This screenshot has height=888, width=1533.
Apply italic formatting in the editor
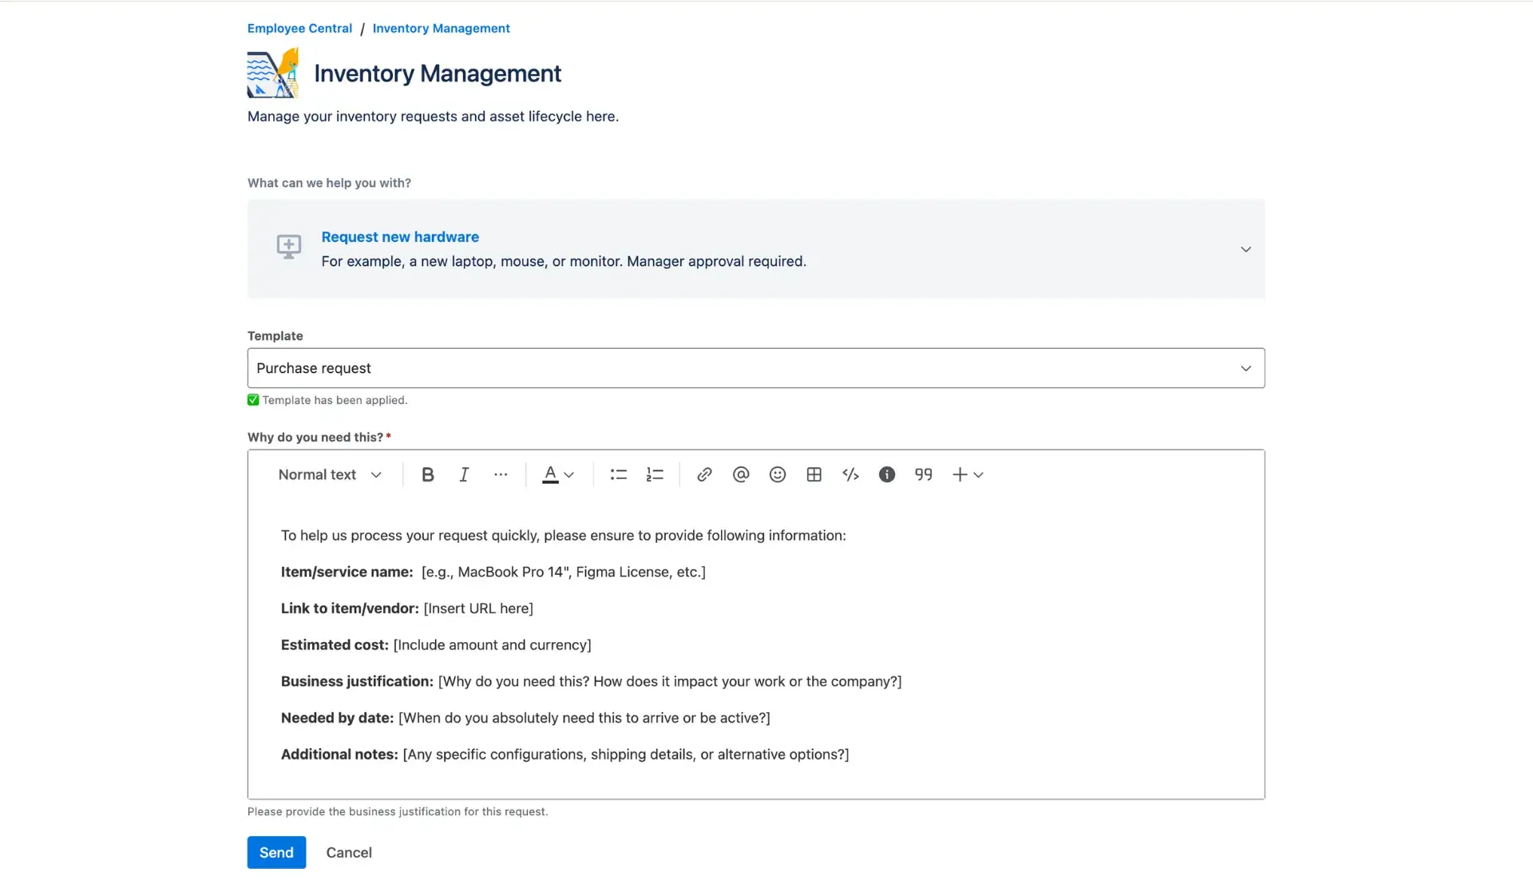click(x=464, y=474)
